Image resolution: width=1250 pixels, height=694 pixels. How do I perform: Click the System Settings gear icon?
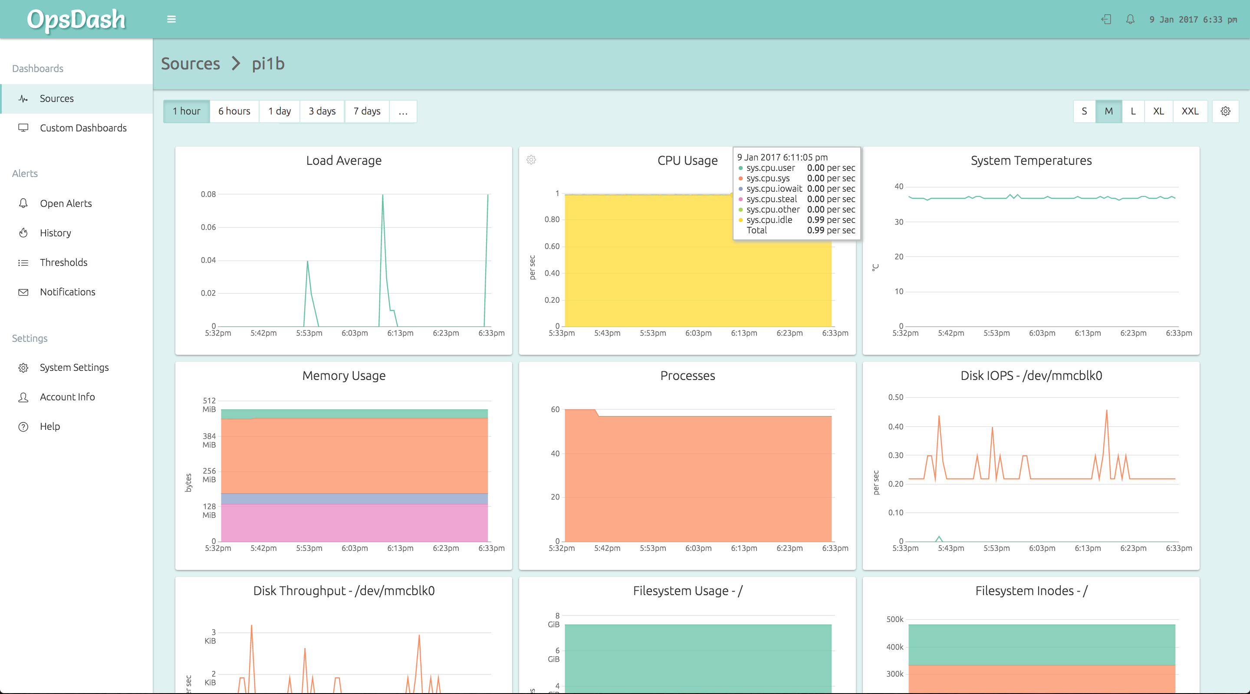click(x=23, y=368)
